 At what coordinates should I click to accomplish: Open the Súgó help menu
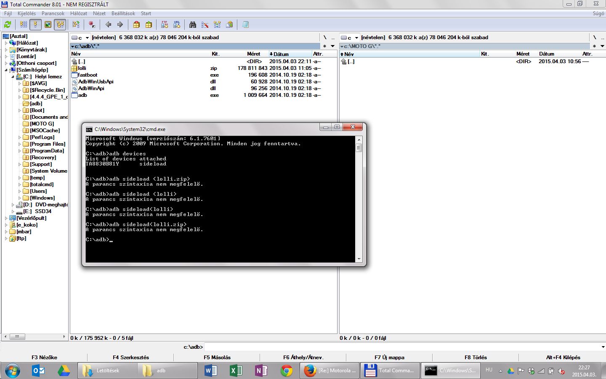pos(598,13)
